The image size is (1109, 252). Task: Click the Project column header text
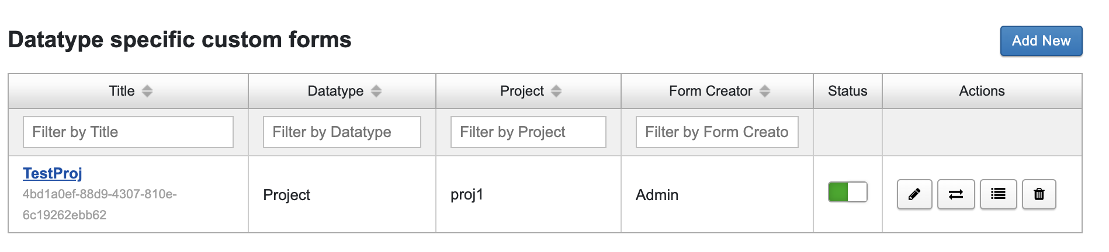pos(522,91)
